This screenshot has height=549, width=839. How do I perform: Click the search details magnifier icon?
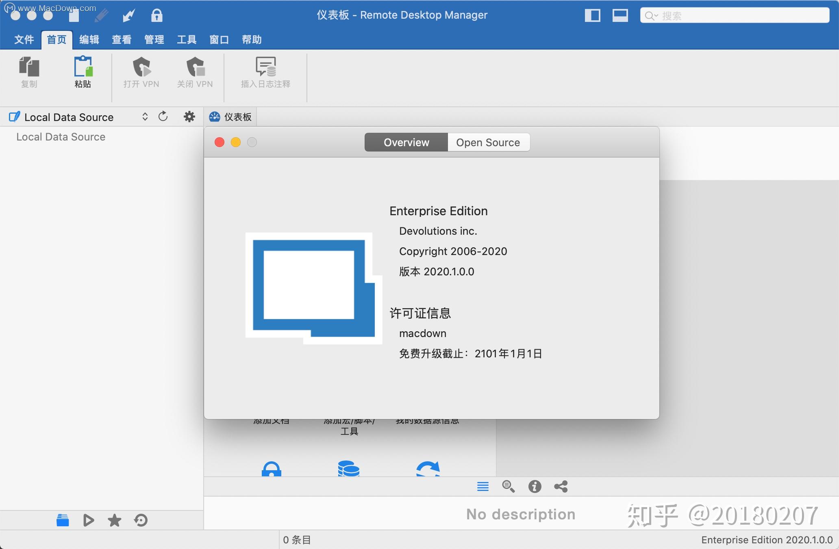pos(508,486)
